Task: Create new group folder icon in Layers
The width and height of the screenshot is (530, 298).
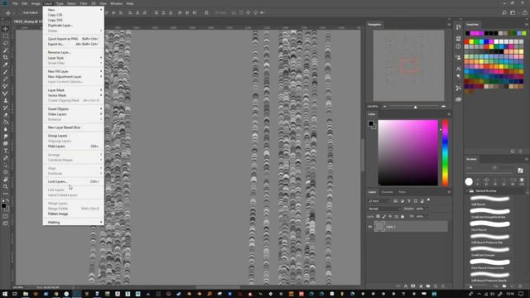Action: (x=428, y=286)
